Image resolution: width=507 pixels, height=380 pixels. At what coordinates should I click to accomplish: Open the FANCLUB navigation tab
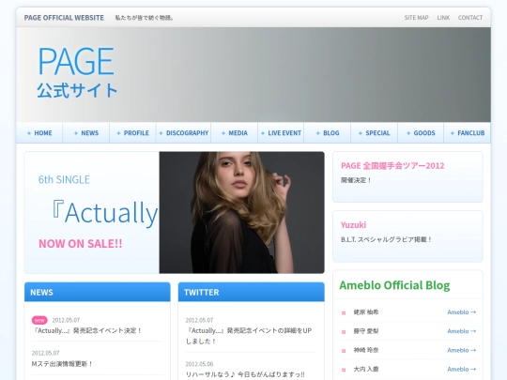coord(468,133)
